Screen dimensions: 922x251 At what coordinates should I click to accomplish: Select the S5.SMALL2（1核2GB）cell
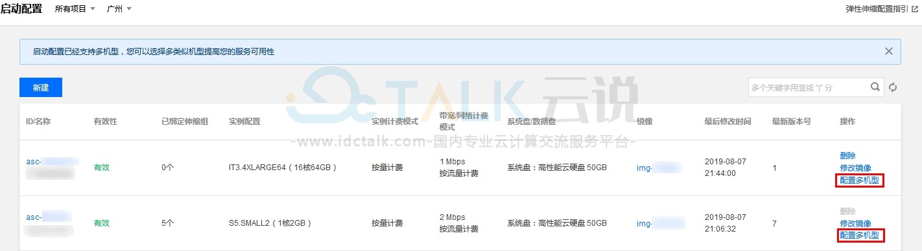pyautogui.click(x=270, y=223)
